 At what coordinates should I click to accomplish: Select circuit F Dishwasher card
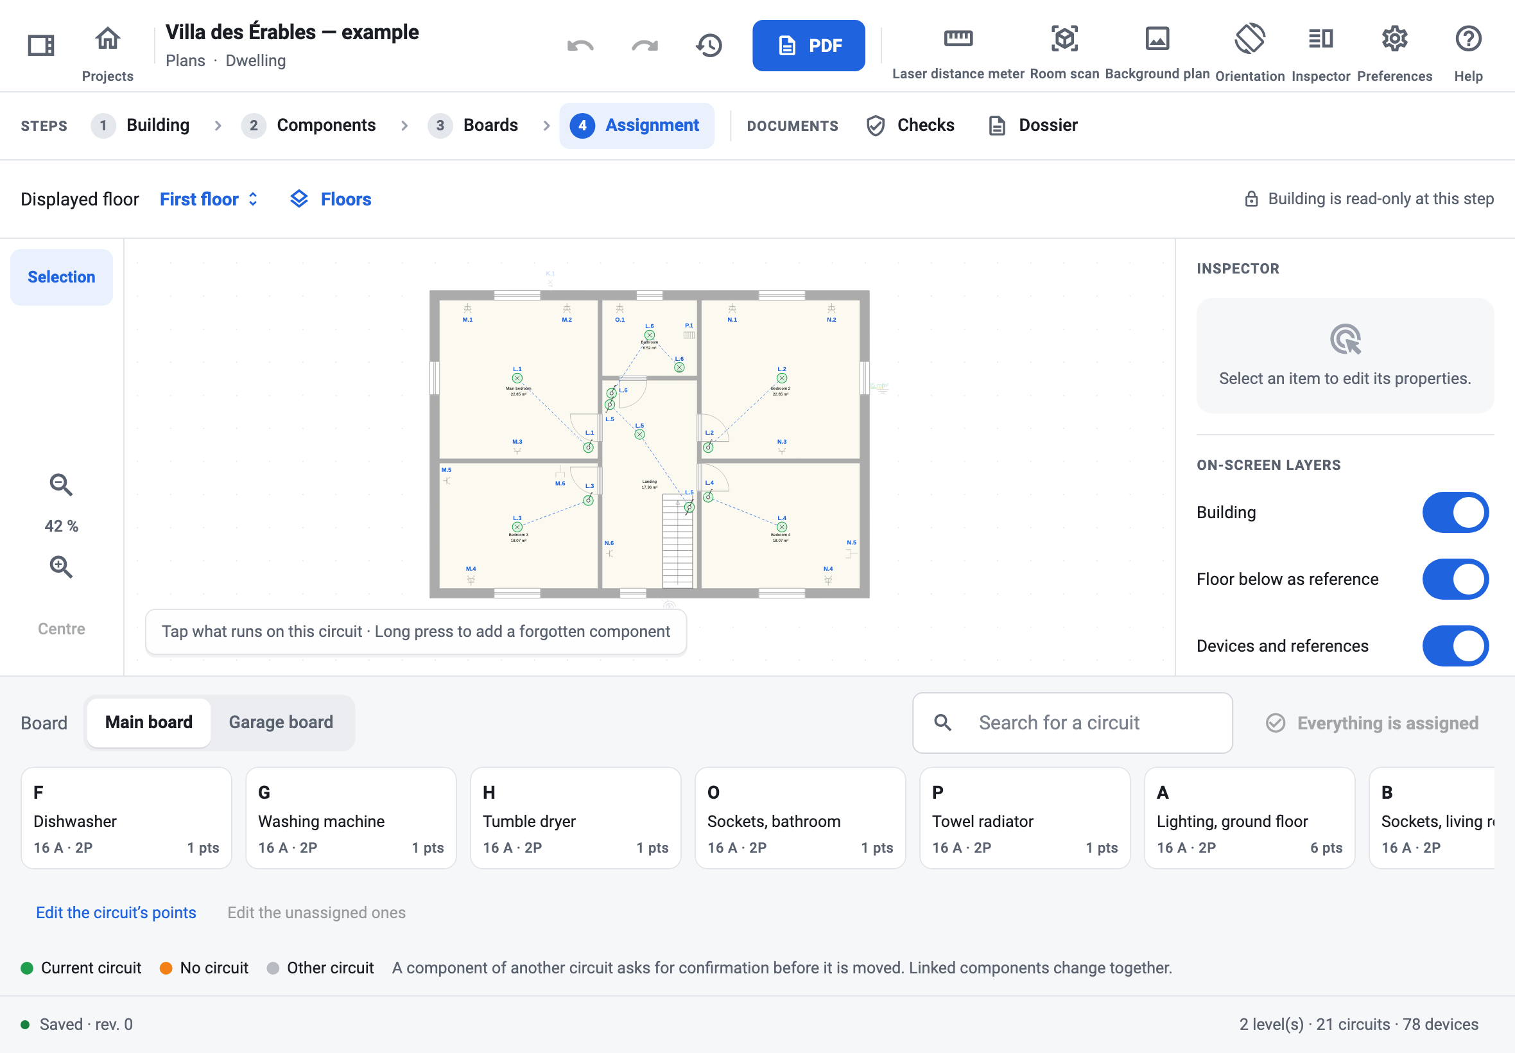(126, 818)
